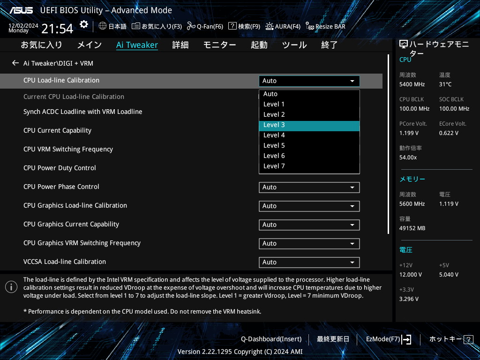480x360 pixels.
Task: Click the hardware monitor icon
Action: (x=404, y=45)
